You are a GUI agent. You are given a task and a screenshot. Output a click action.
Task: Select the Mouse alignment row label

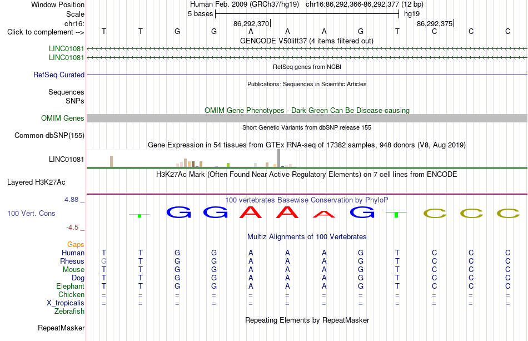pos(73,270)
